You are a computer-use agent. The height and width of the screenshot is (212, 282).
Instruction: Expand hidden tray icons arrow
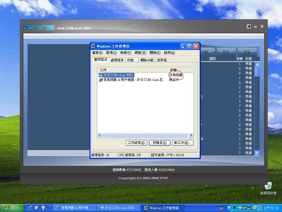229,208
